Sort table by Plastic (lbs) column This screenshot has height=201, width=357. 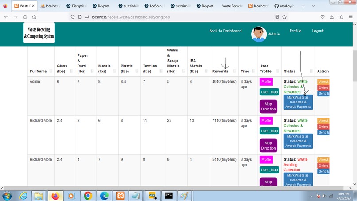click(x=129, y=68)
